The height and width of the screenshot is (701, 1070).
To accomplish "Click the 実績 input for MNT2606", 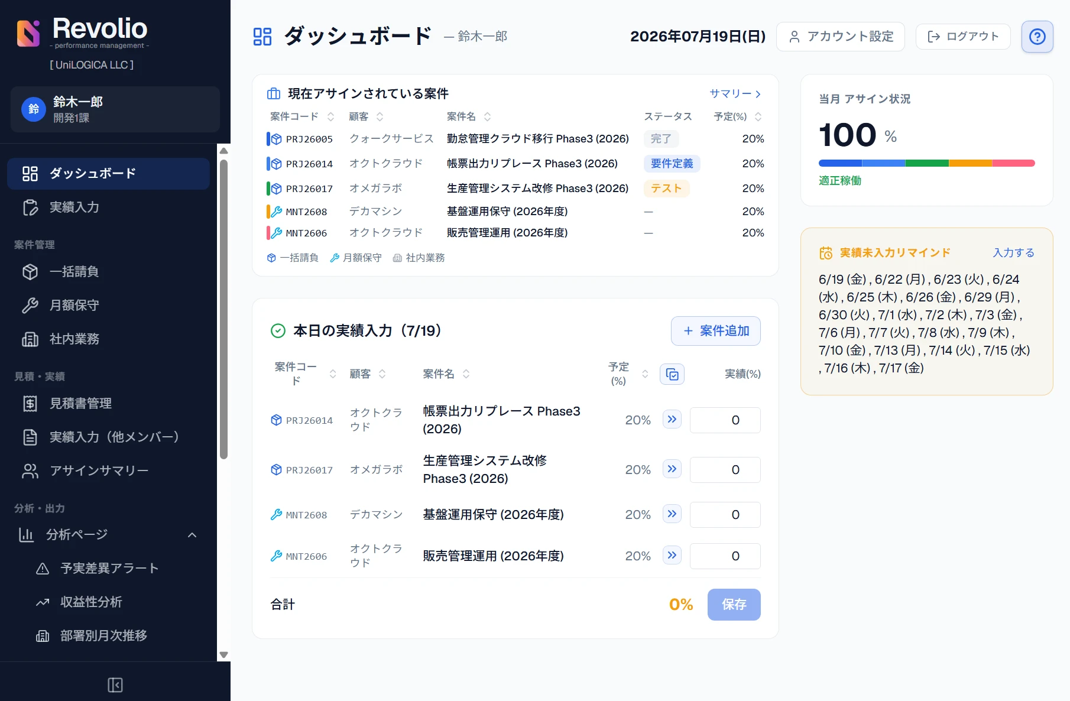I will pyautogui.click(x=725, y=556).
